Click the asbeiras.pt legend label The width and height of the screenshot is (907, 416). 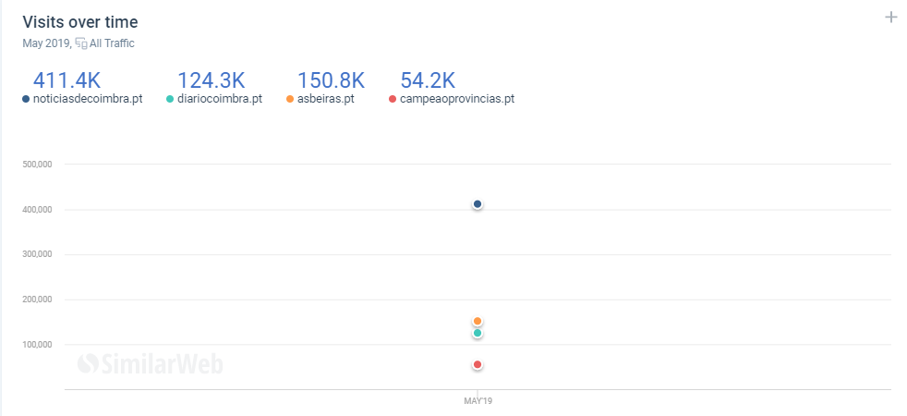point(326,99)
